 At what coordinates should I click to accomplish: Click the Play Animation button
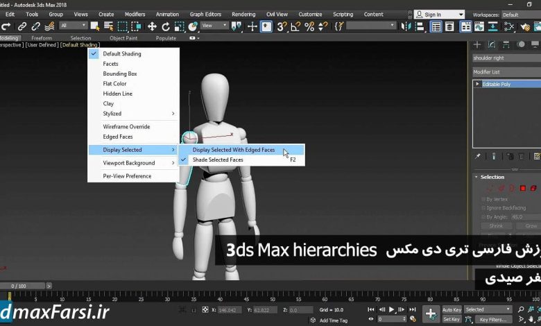(392, 309)
